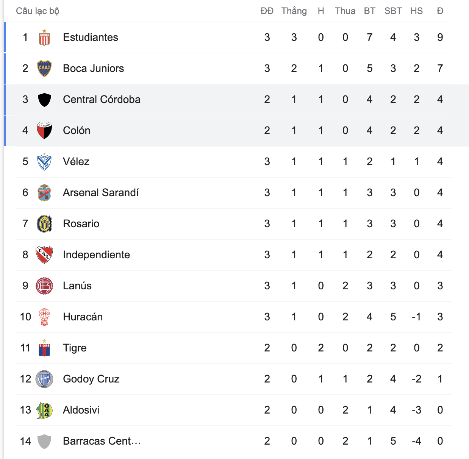Click the Central Córdoba black shield icon
Viewport: 469px width, 459px height.
tap(44, 100)
